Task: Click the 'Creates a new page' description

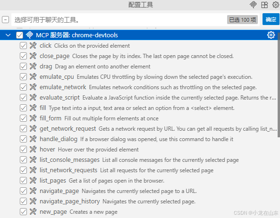Action: coord(93,212)
